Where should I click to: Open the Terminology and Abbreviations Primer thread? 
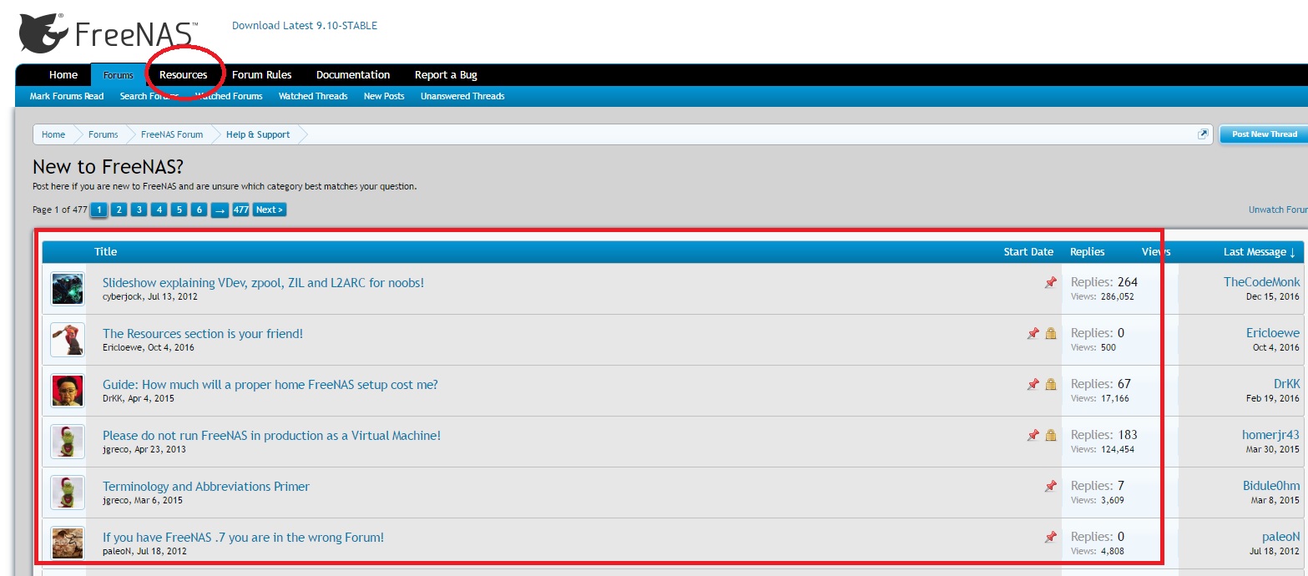click(206, 487)
